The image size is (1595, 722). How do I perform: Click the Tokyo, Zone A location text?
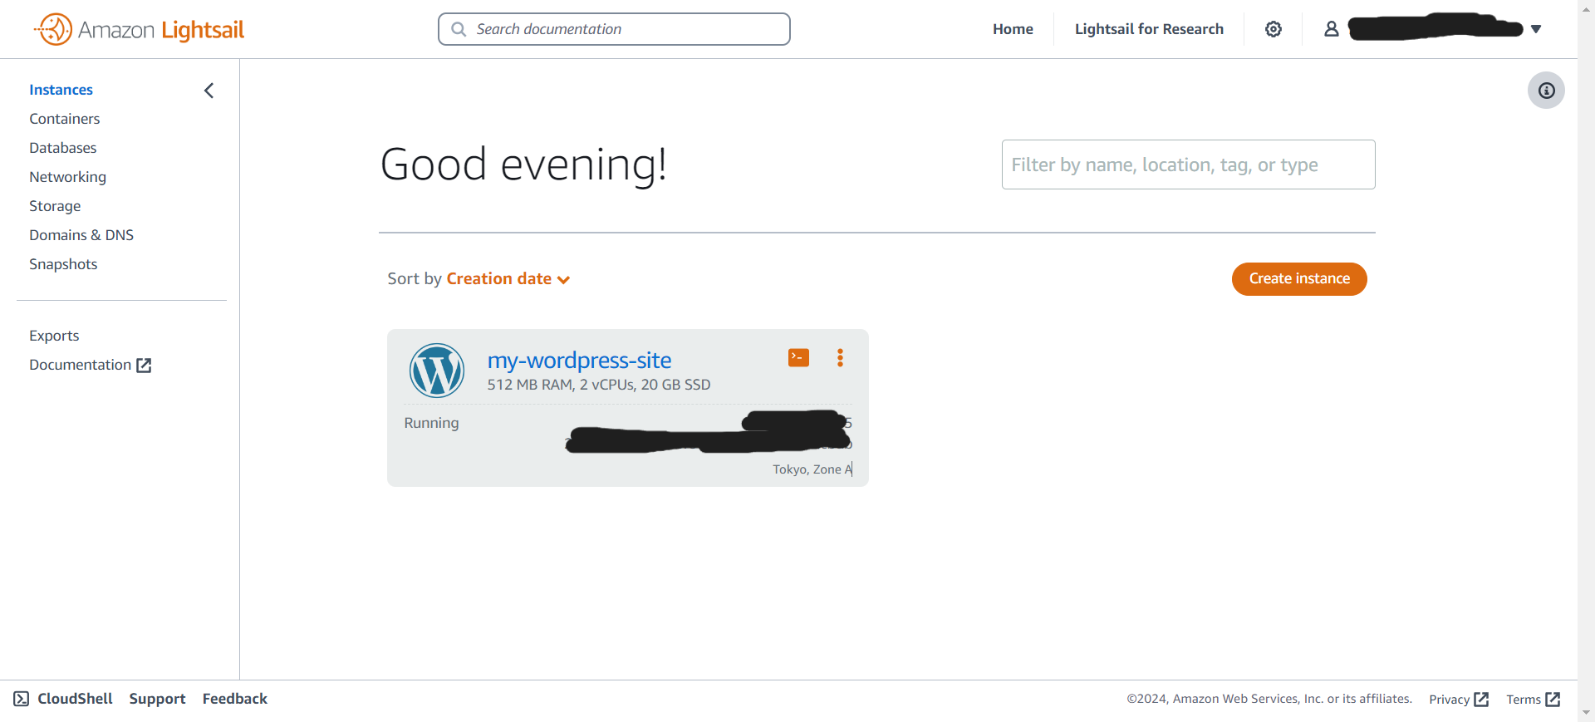(812, 469)
